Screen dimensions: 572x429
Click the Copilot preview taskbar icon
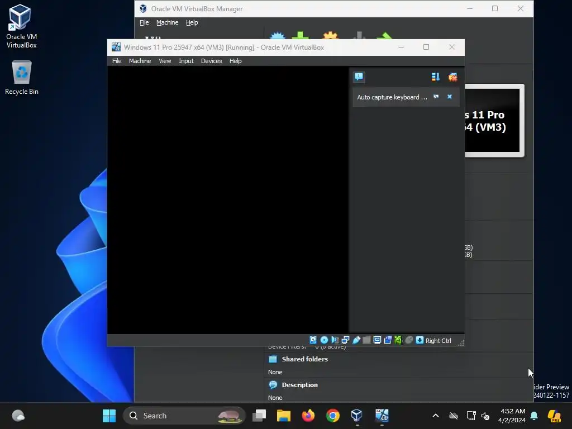click(x=554, y=416)
